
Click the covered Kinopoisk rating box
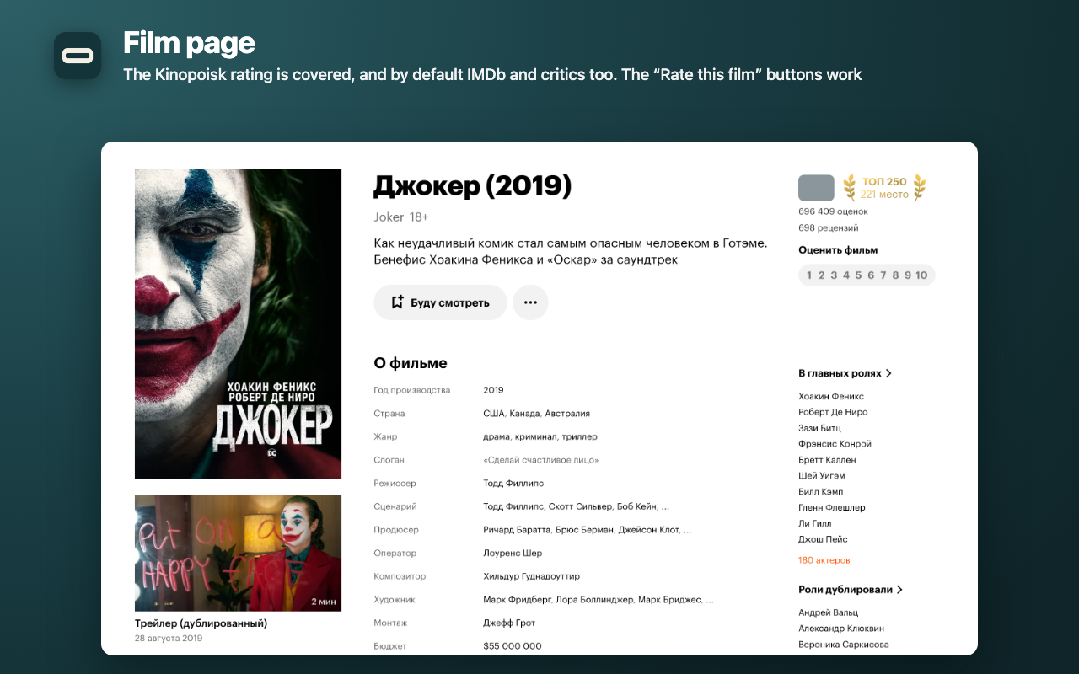(x=816, y=188)
